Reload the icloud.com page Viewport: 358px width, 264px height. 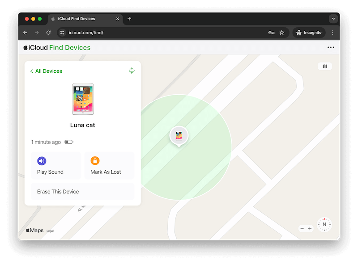[48, 33]
